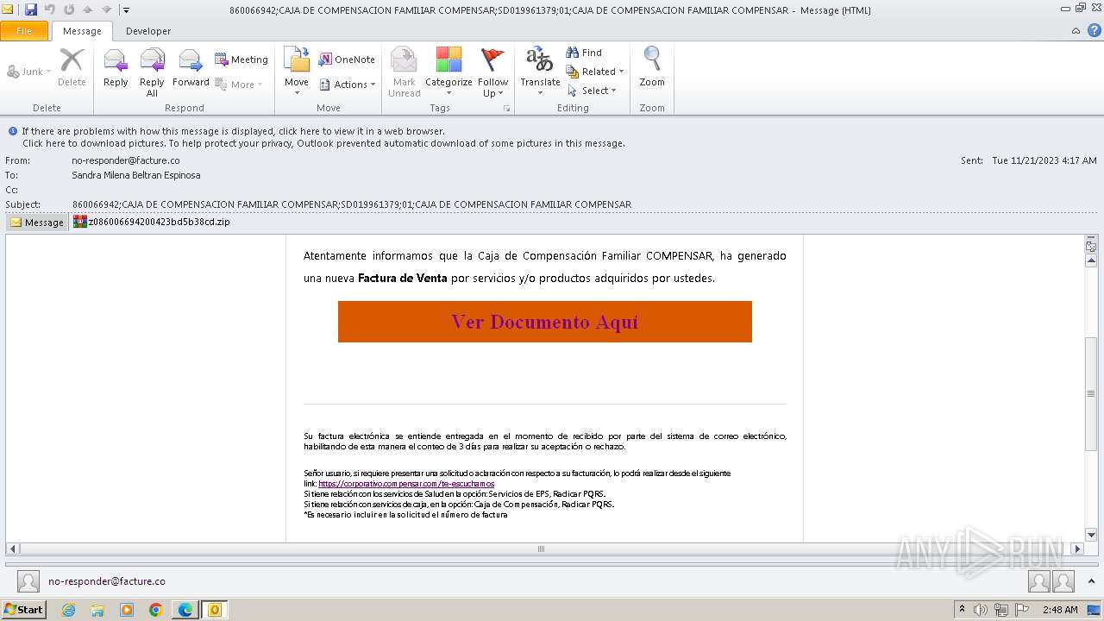The height and width of the screenshot is (621, 1104).
Task: Open the Actions dropdown menu
Action: click(348, 85)
